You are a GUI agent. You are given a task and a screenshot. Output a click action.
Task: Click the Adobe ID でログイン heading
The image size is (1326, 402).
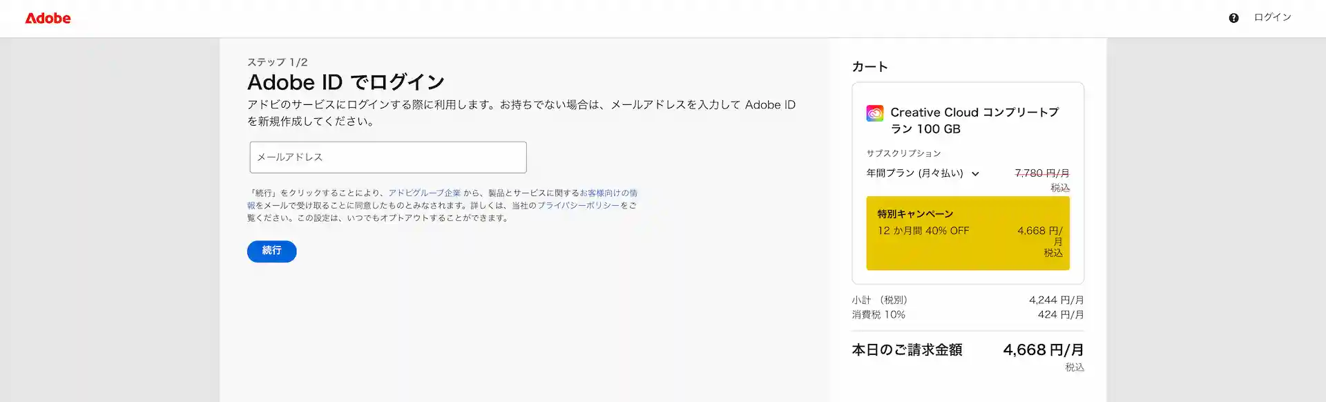(x=346, y=82)
